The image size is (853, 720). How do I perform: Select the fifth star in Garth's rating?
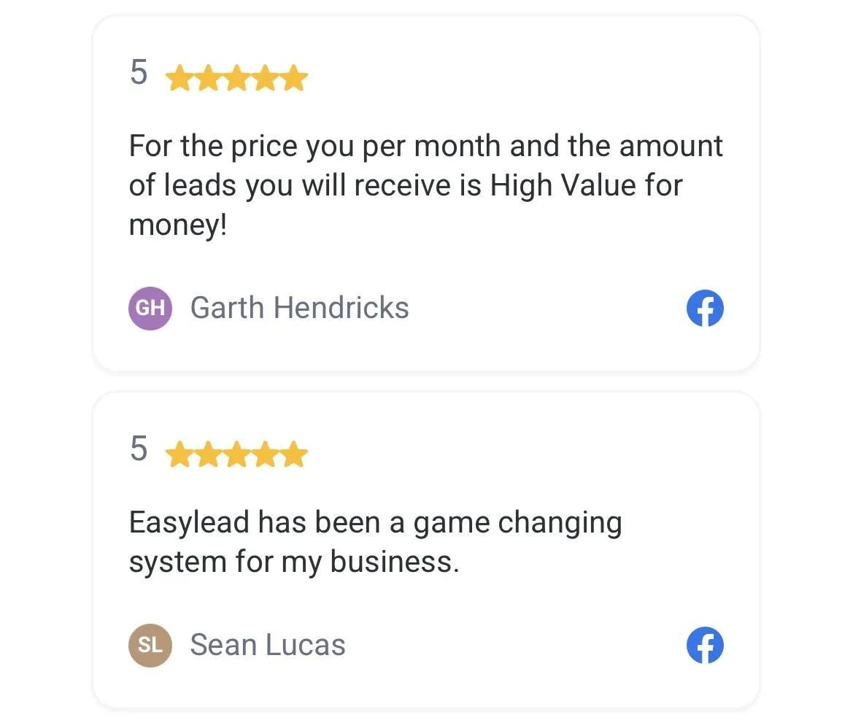tap(294, 78)
